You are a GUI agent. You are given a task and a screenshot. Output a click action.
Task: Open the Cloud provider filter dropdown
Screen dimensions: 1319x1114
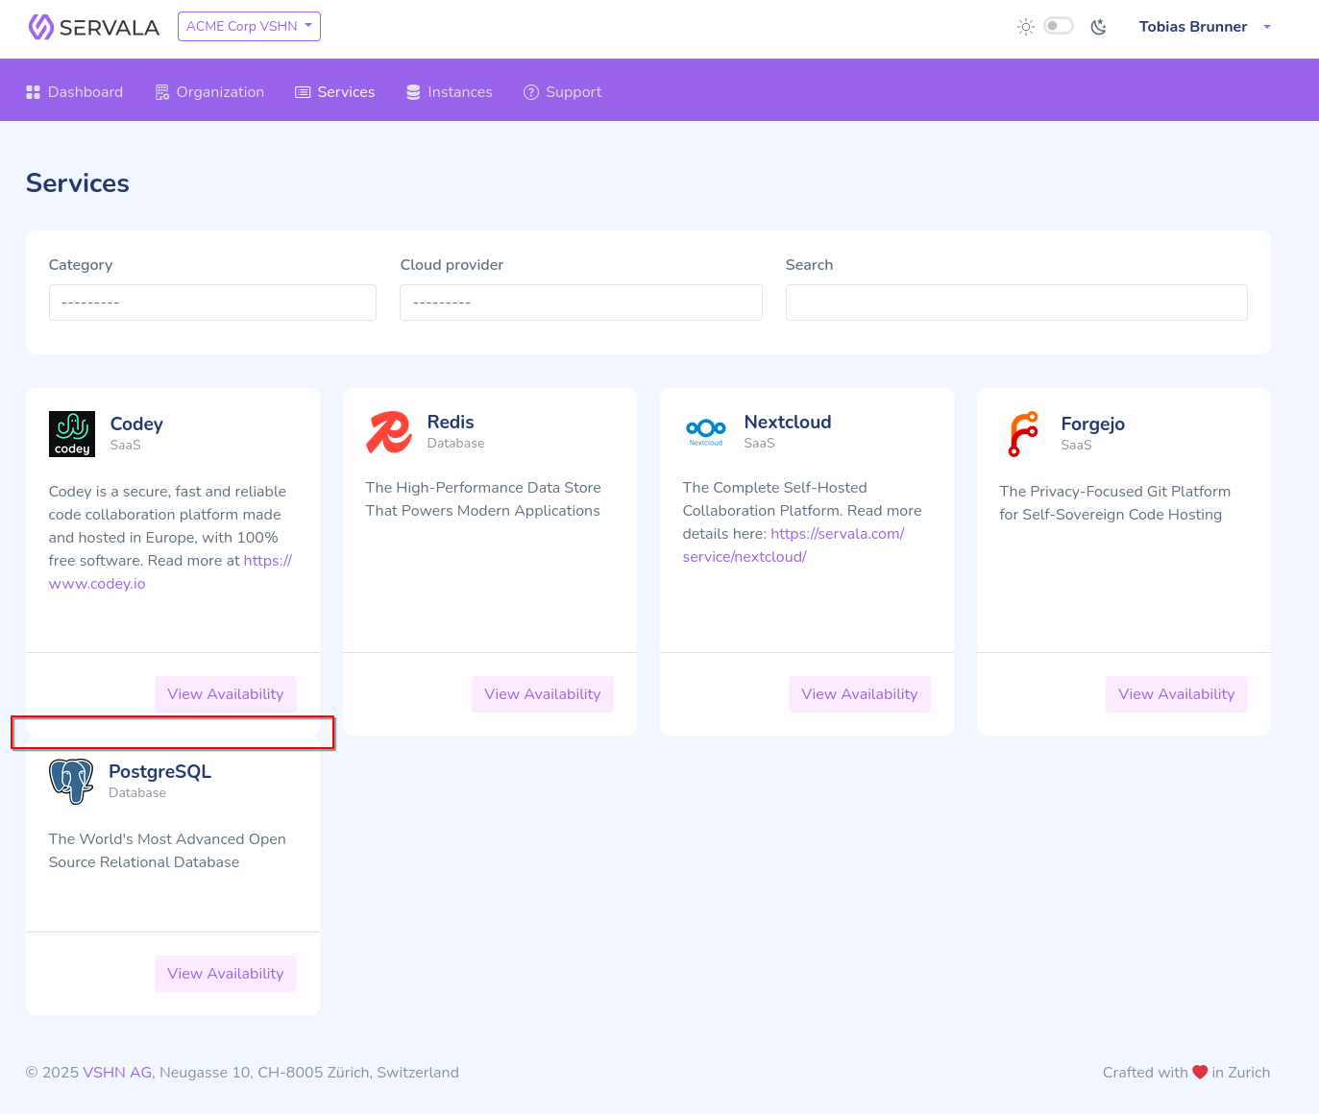pyautogui.click(x=580, y=303)
